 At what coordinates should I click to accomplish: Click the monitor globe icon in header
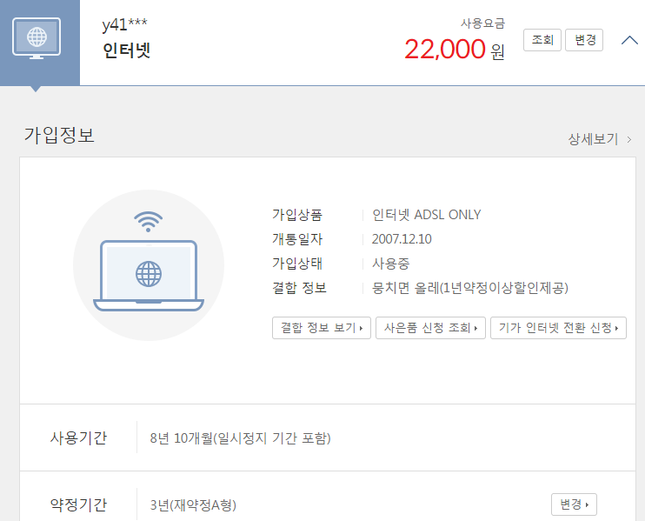(x=37, y=37)
